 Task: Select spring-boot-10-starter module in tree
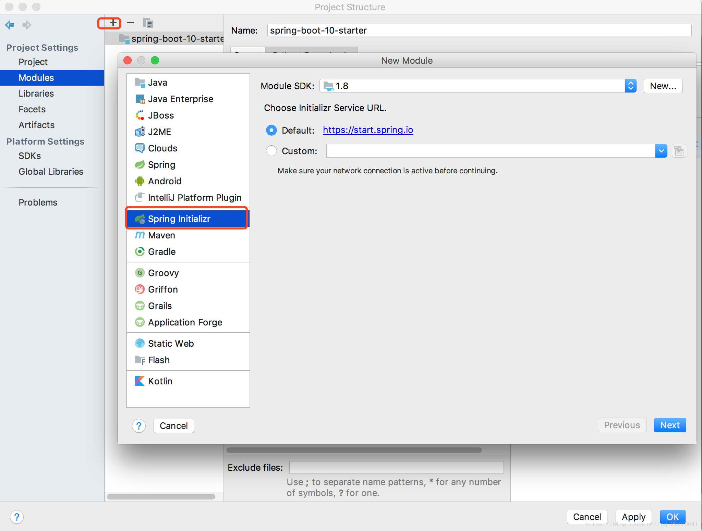[165, 39]
